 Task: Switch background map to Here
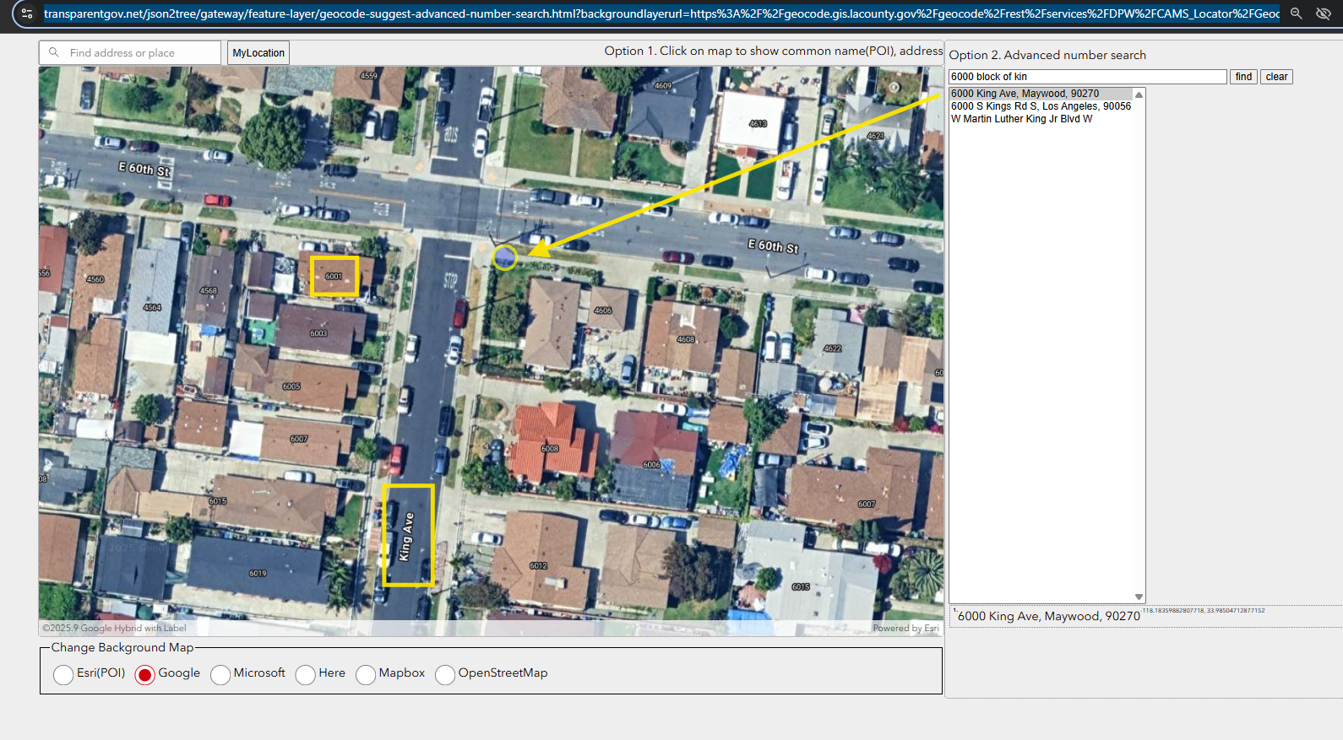(306, 674)
